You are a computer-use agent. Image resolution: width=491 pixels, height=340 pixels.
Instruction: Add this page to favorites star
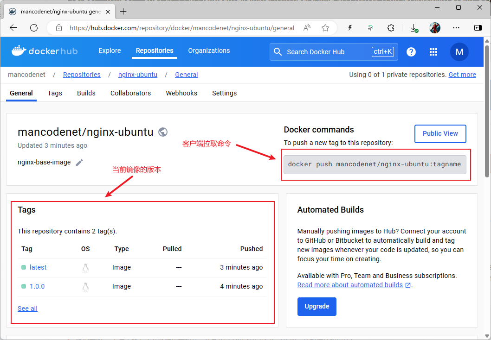click(325, 28)
